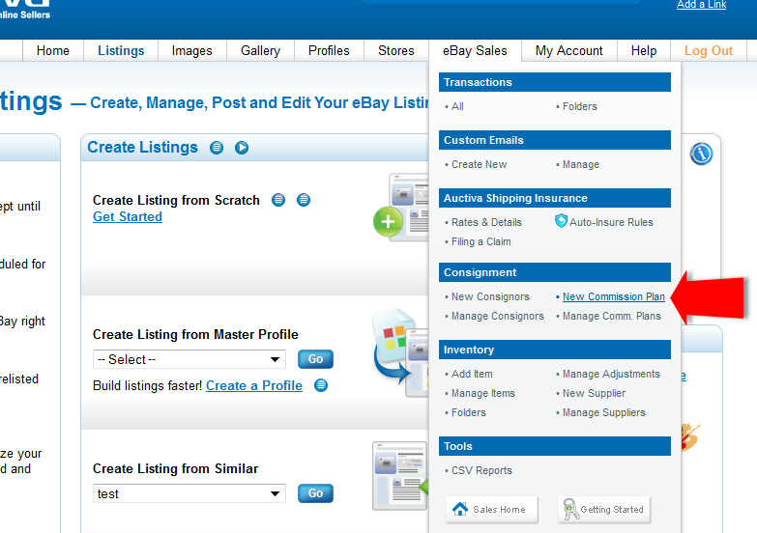Viewport: 757px width, 533px height.
Task: Click the blue info icon at right
Action: [701, 154]
